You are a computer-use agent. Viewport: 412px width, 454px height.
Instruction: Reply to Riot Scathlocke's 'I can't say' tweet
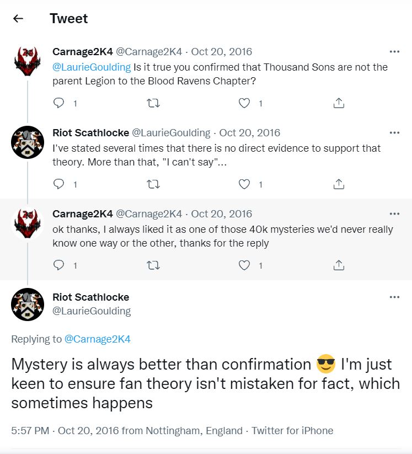[x=60, y=184]
